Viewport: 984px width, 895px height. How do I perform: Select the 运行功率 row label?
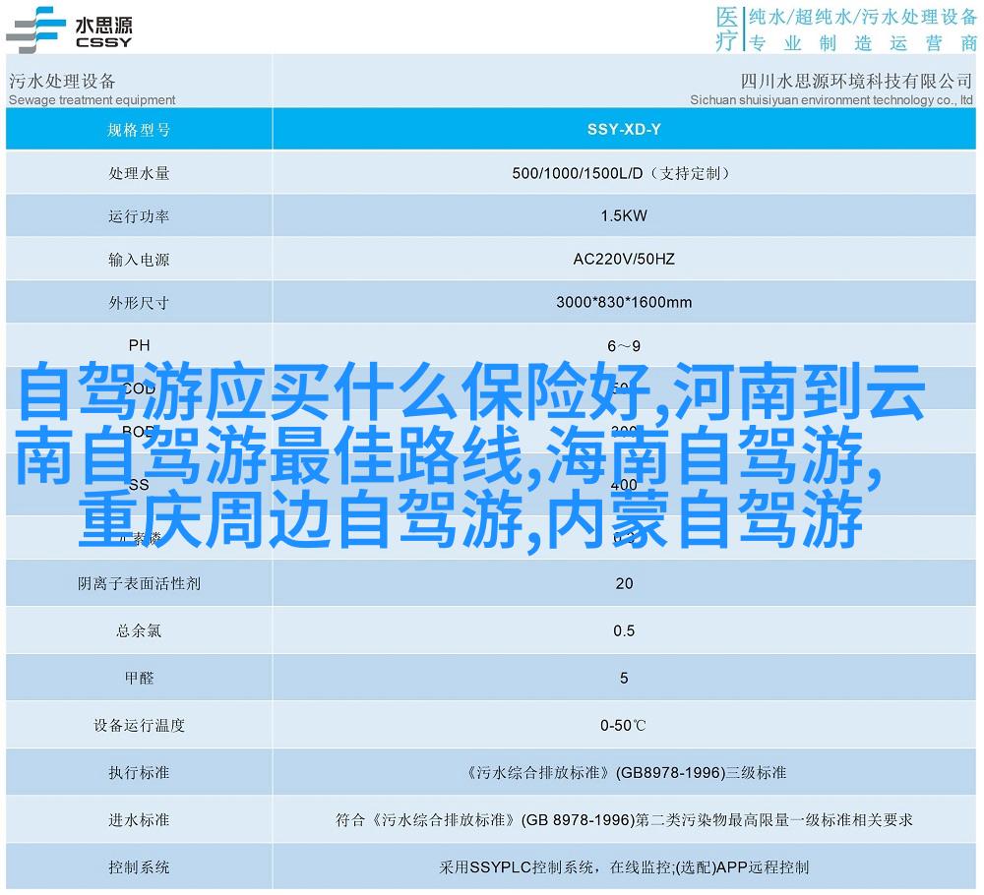pos(139,216)
